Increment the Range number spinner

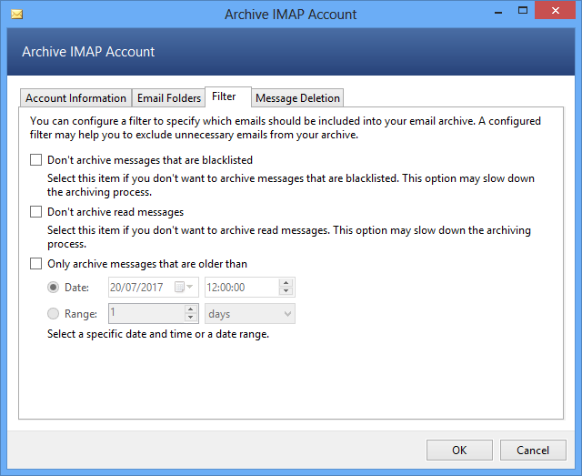click(191, 309)
